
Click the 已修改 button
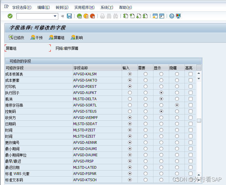tap(16, 38)
